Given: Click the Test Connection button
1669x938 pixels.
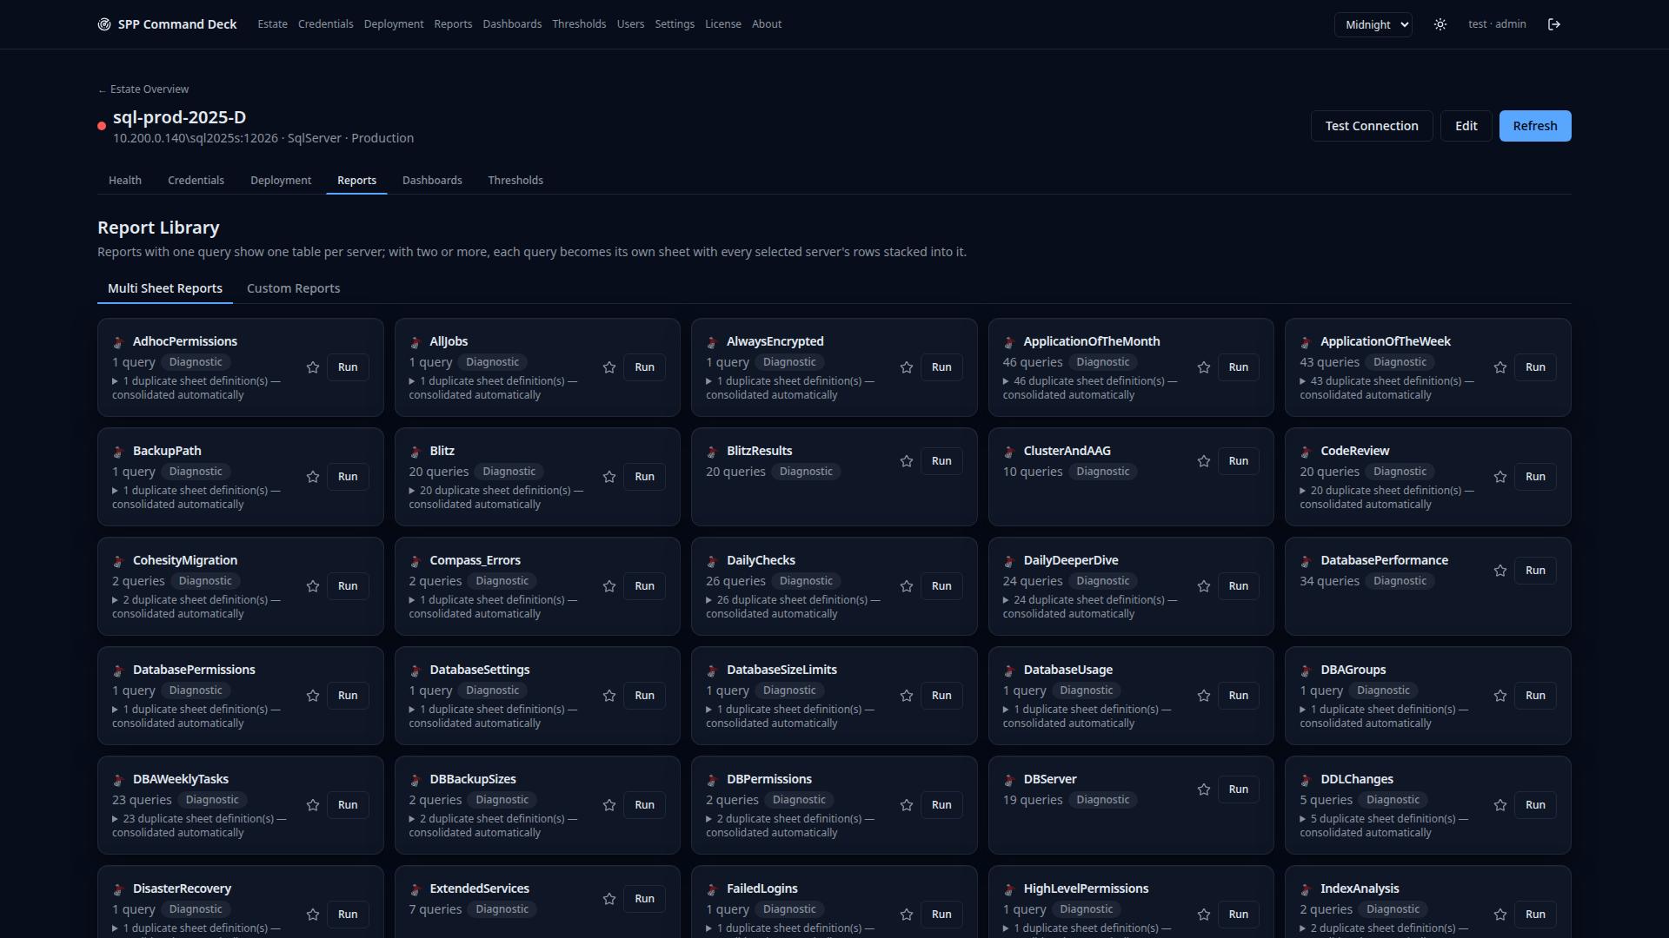Looking at the screenshot, I should click(1372, 126).
